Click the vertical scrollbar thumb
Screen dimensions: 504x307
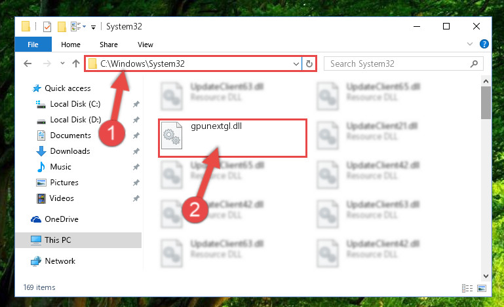(x=486, y=103)
